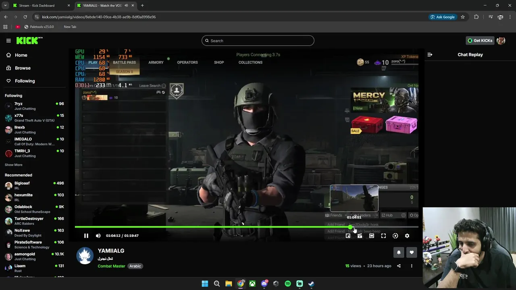Collapse the Chat Replay panel

click(x=430, y=55)
